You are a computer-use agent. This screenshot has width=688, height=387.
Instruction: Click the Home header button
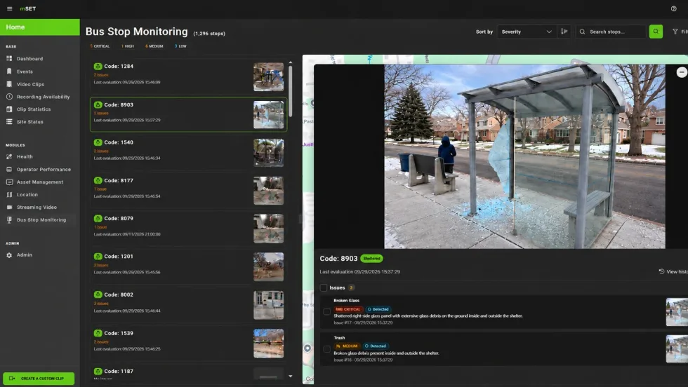[x=40, y=27]
